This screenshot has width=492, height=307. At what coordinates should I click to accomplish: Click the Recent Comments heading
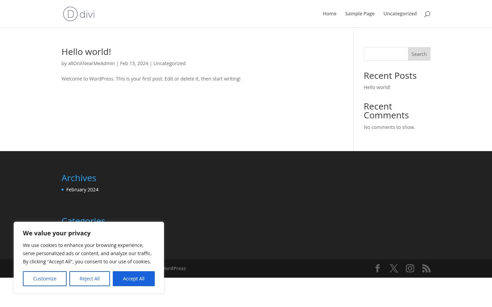click(x=386, y=111)
